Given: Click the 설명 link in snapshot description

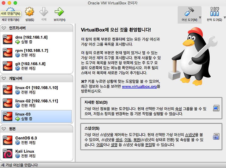Looking at the screenshot, I should pos(114,145).
